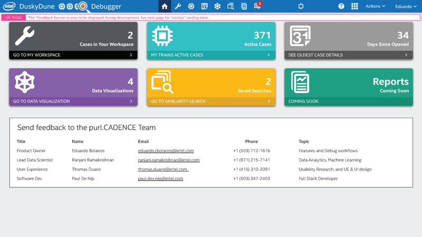Click the name Ranjani Ramakrishnan

(x=93, y=160)
